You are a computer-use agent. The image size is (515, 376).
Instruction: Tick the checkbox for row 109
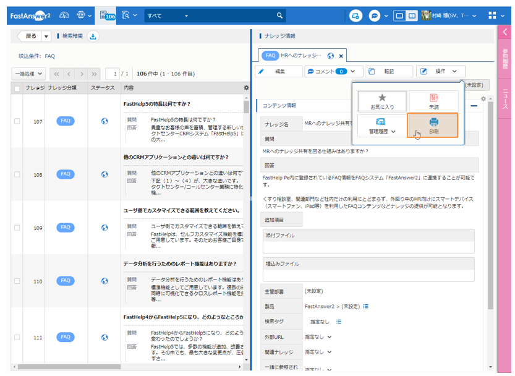(x=17, y=228)
